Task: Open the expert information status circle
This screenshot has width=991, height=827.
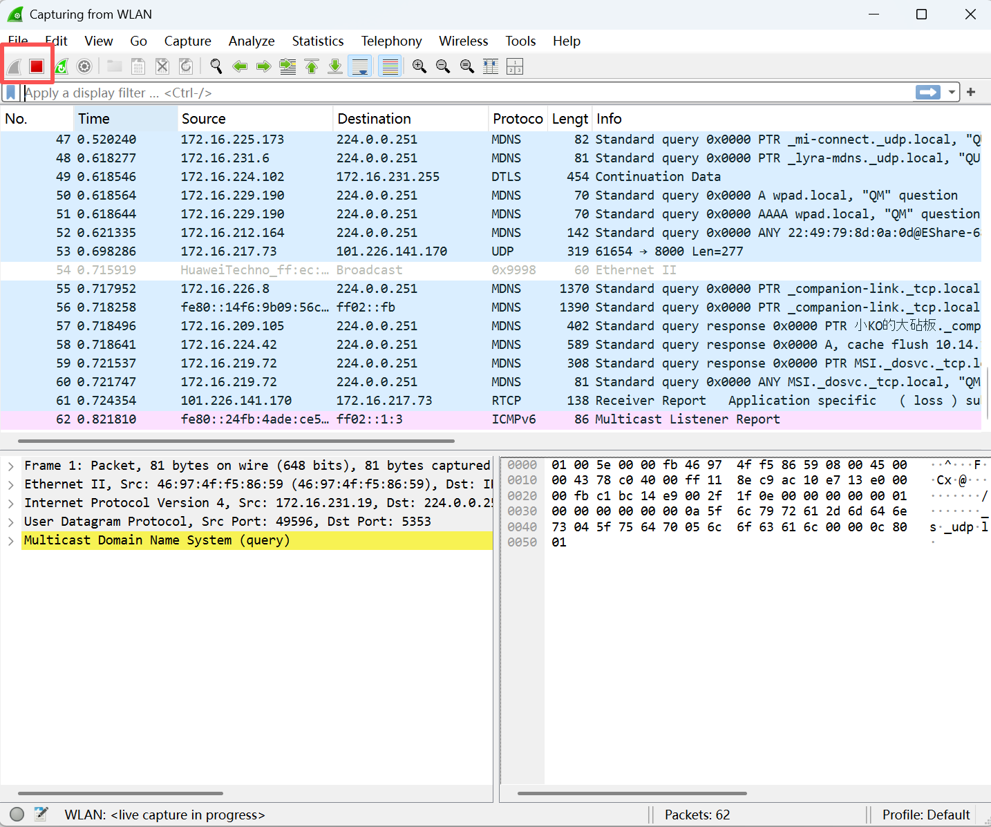Action: [x=17, y=815]
